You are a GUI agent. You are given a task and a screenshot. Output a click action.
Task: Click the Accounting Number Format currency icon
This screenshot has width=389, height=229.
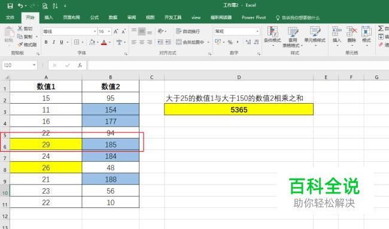pos(218,42)
